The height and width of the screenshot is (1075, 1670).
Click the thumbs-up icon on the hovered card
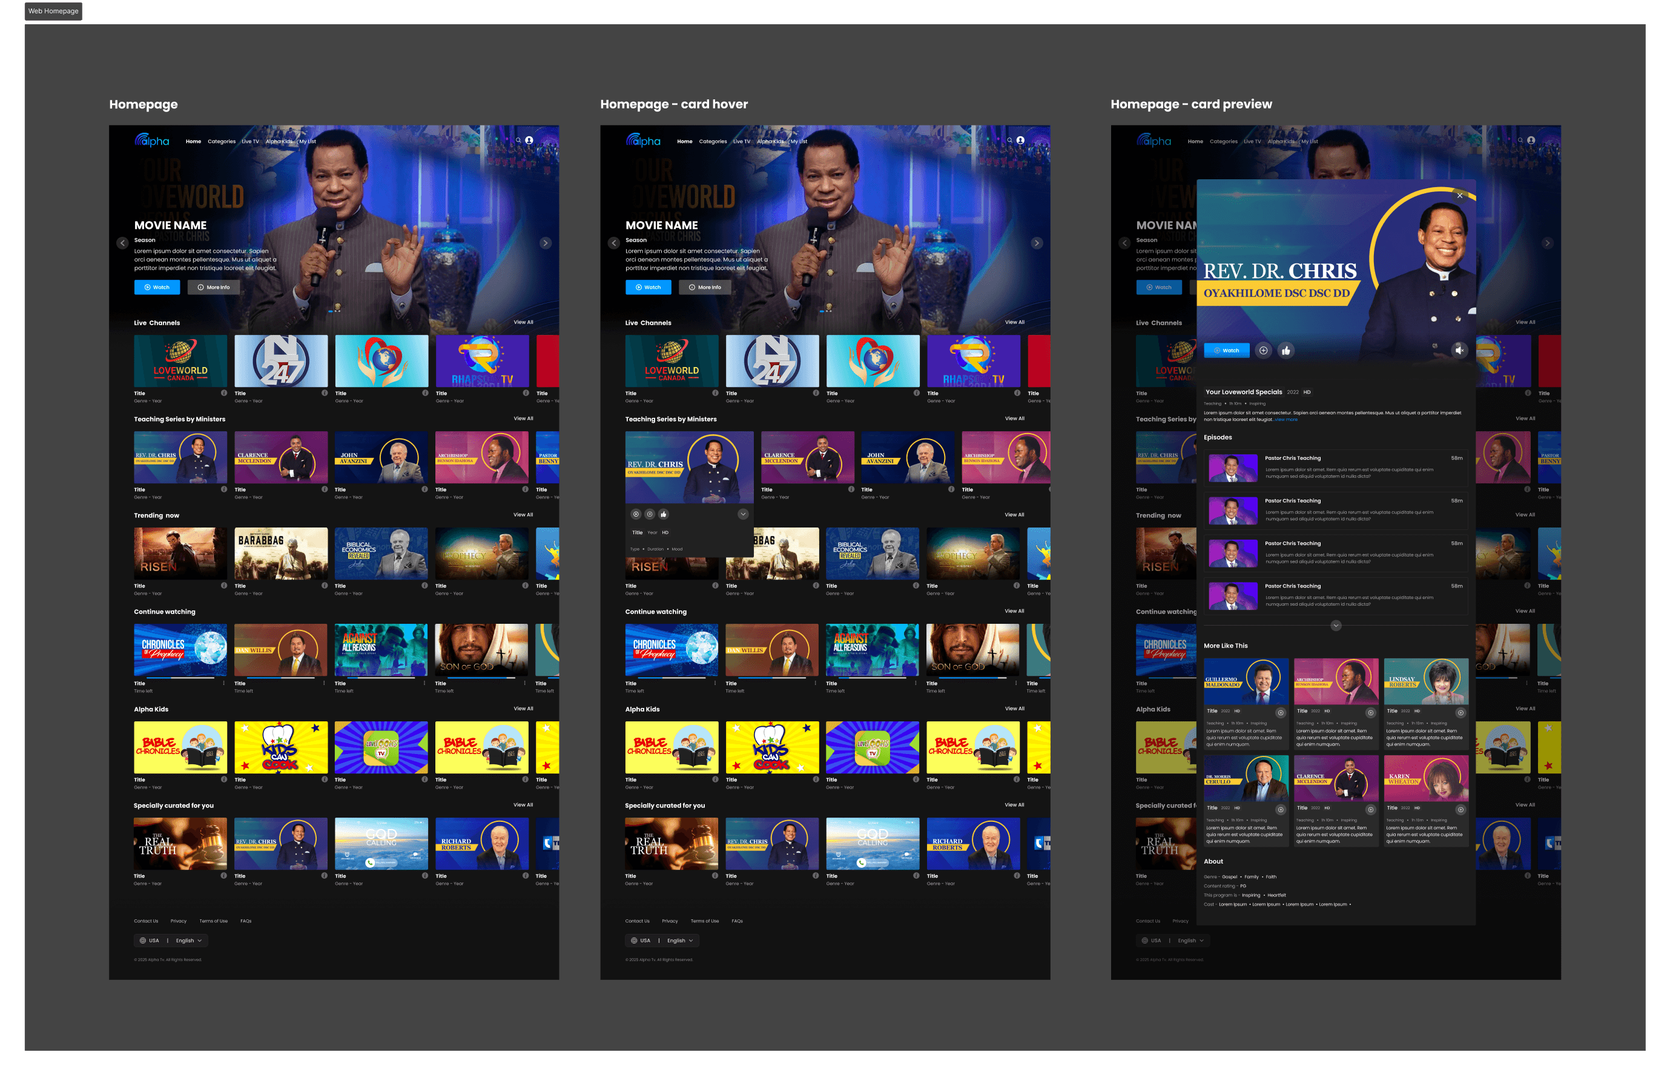[x=663, y=514]
